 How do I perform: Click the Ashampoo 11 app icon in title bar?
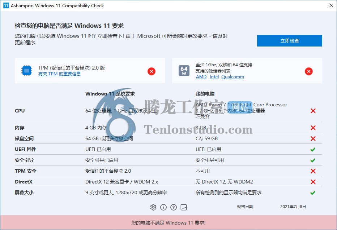[x=6, y=5]
